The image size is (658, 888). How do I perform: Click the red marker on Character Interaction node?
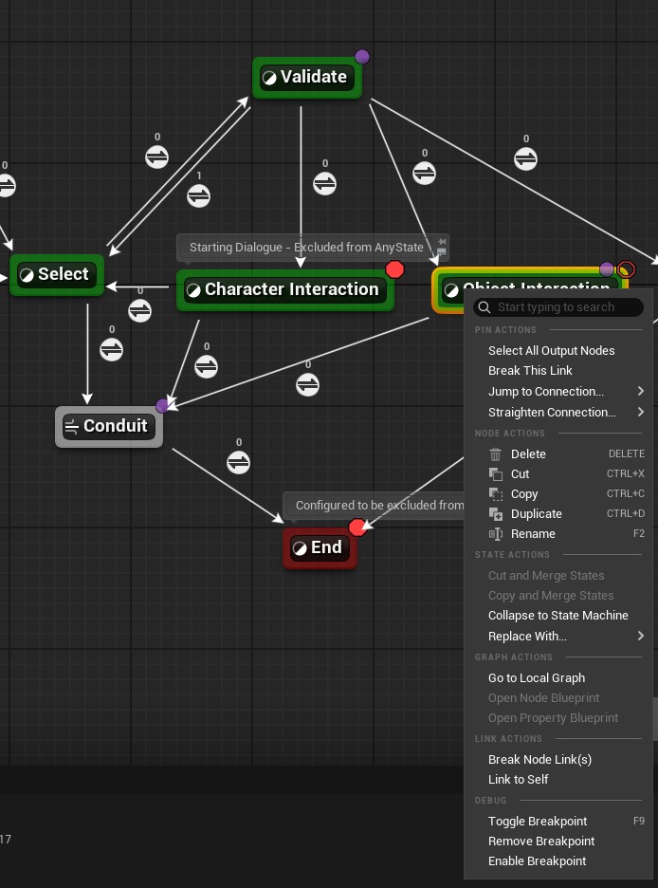coord(394,269)
